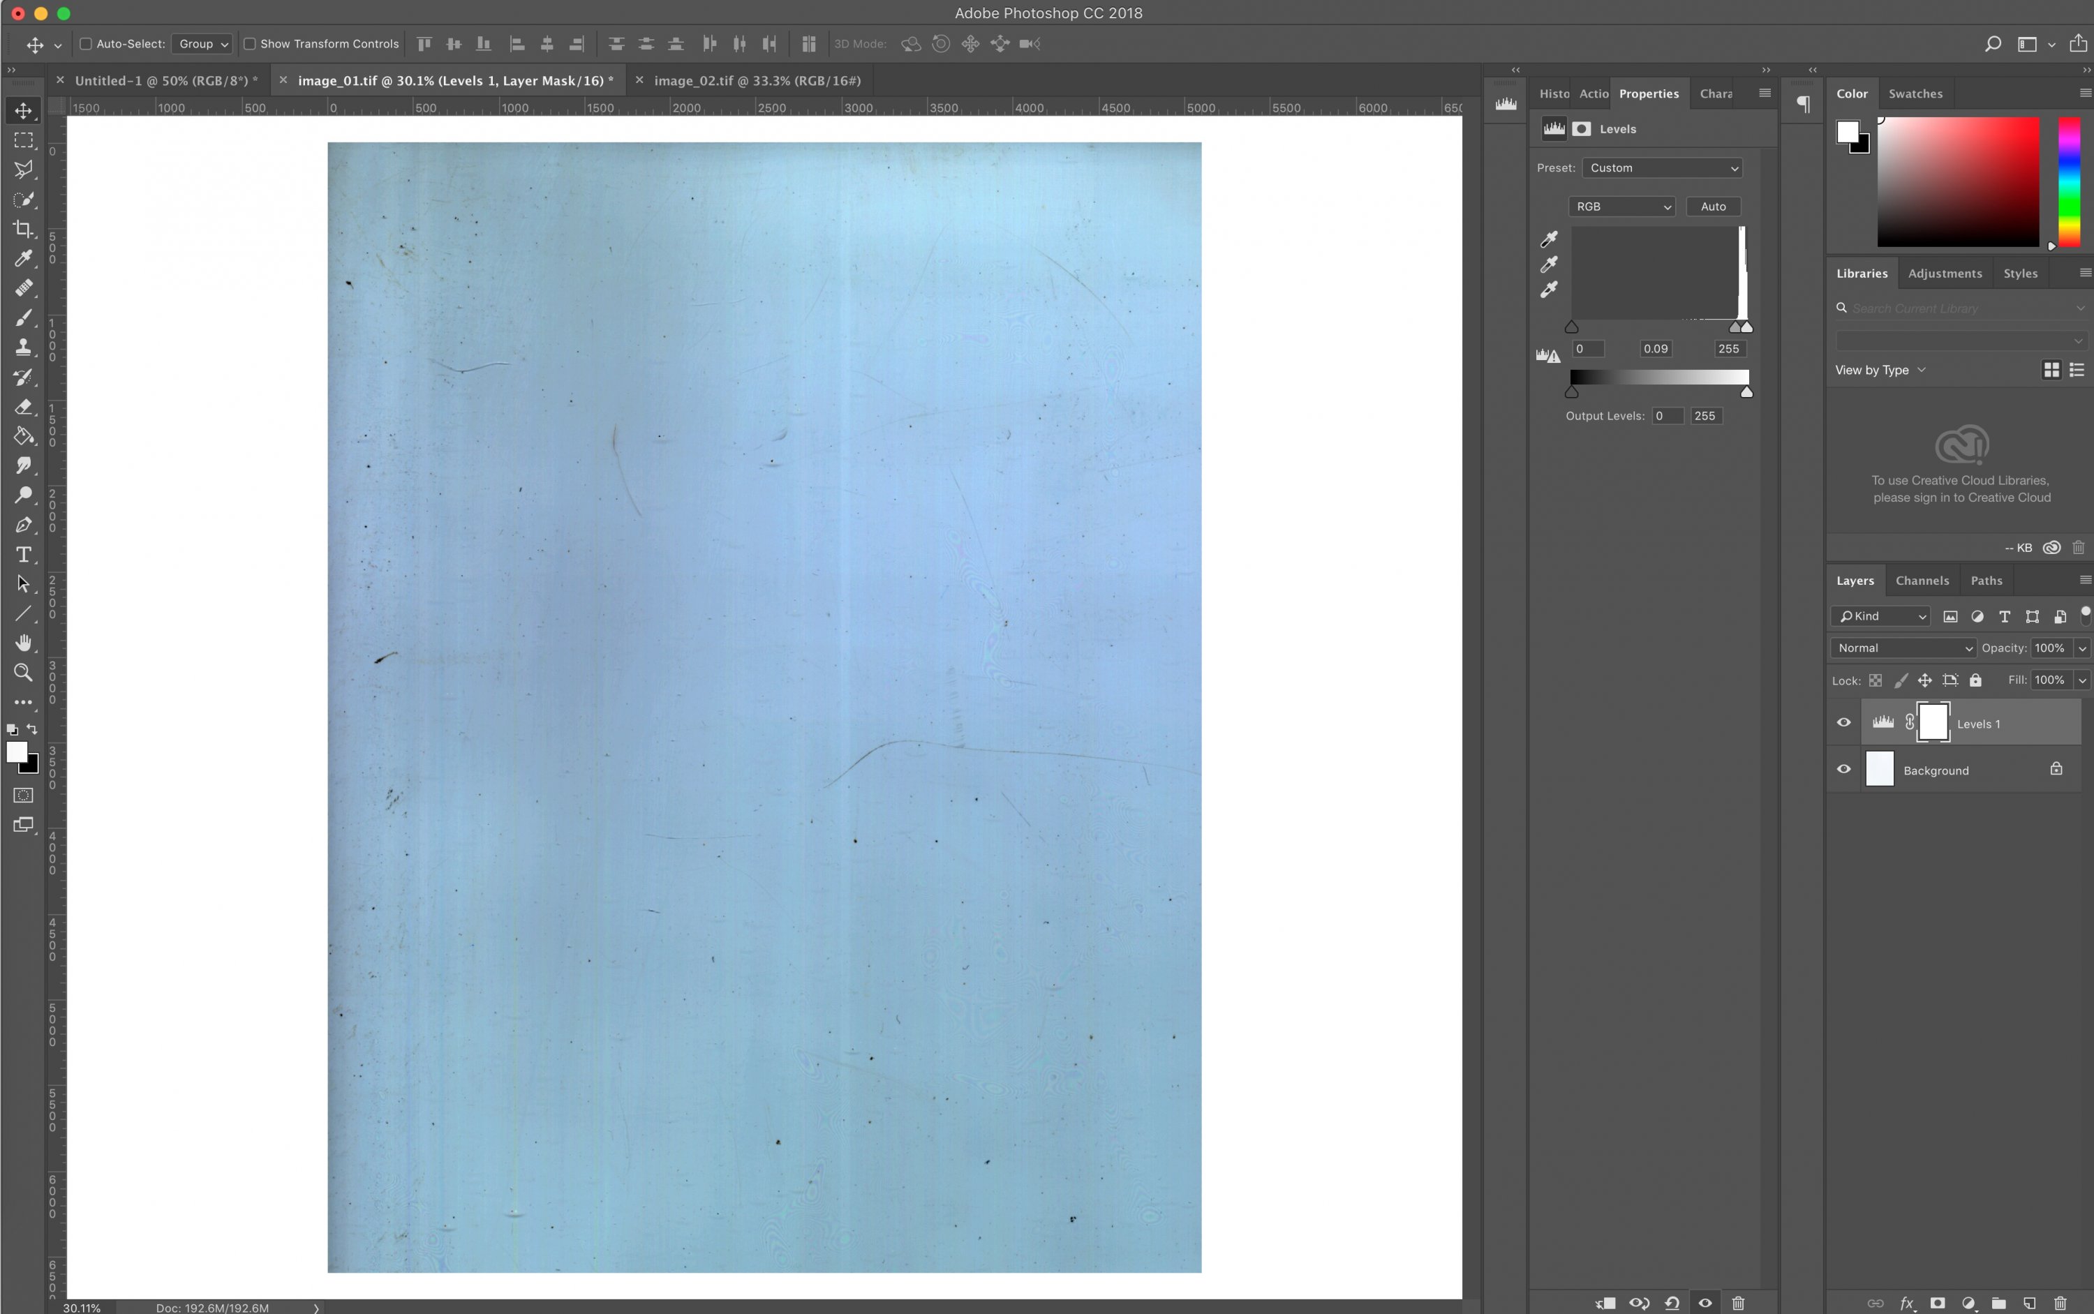Swap foreground and background colors
The height and width of the screenshot is (1314, 2094).
(x=32, y=729)
